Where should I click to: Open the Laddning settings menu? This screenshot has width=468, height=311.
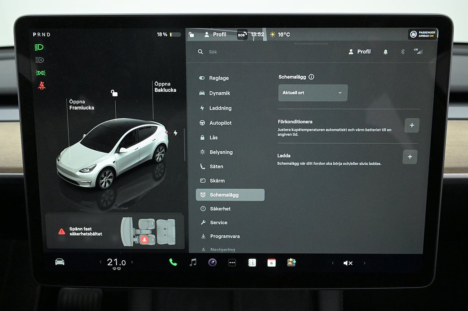(x=220, y=108)
